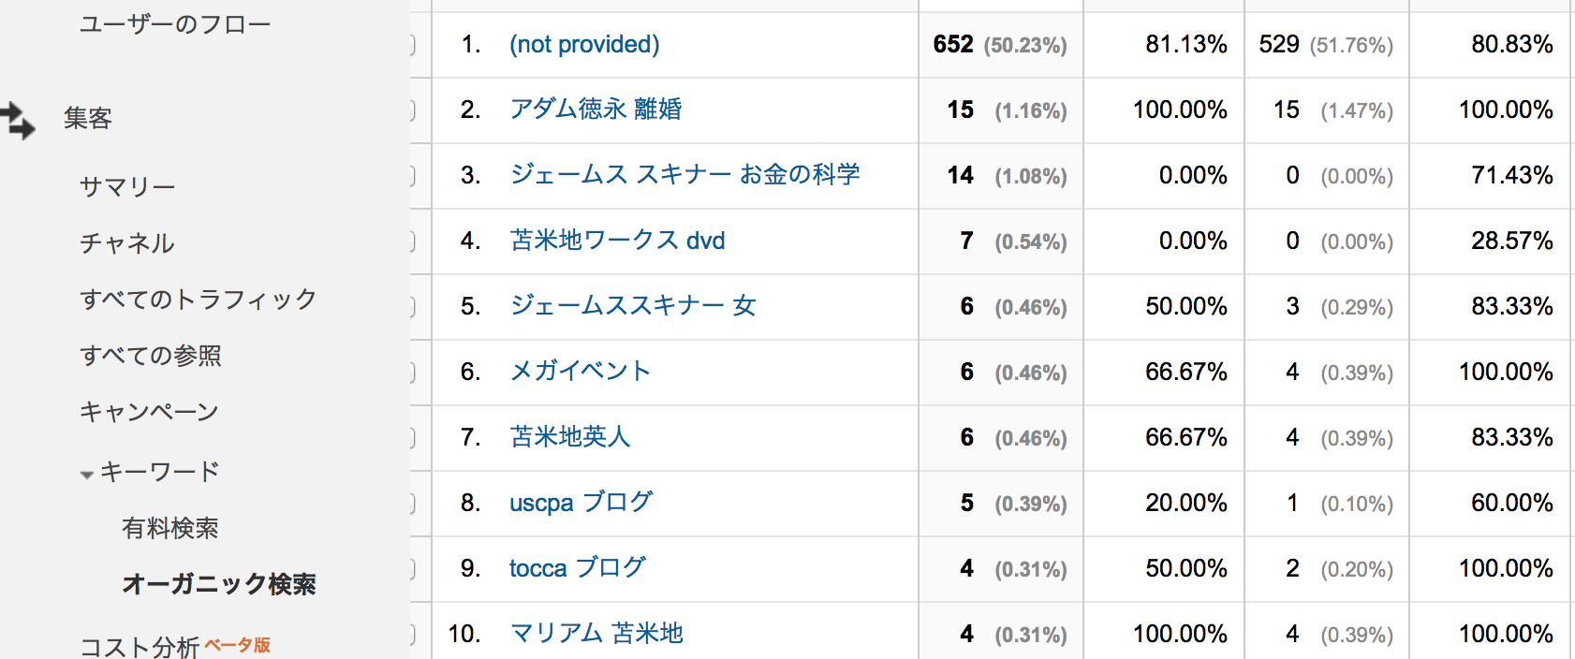Go to すべての参照 report
This screenshot has height=659, width=1575.
point(151,356)
